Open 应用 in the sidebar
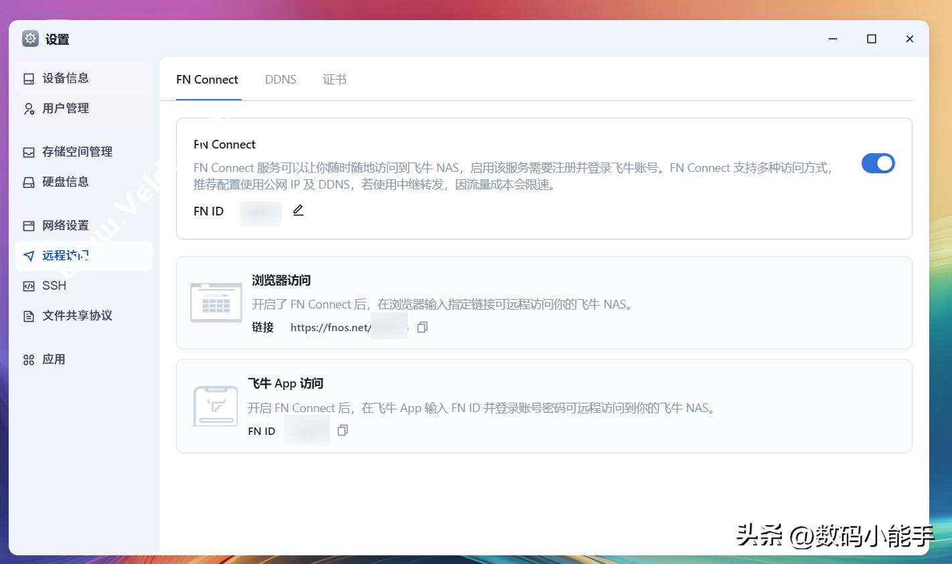Image resolution: width=952 pixels, height=564 pixels. 84,359
